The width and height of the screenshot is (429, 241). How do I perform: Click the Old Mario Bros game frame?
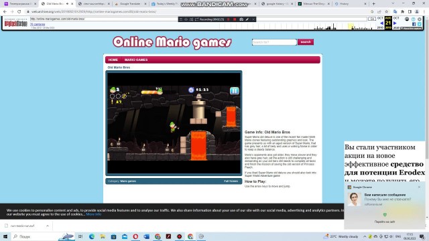coord(174,123)
